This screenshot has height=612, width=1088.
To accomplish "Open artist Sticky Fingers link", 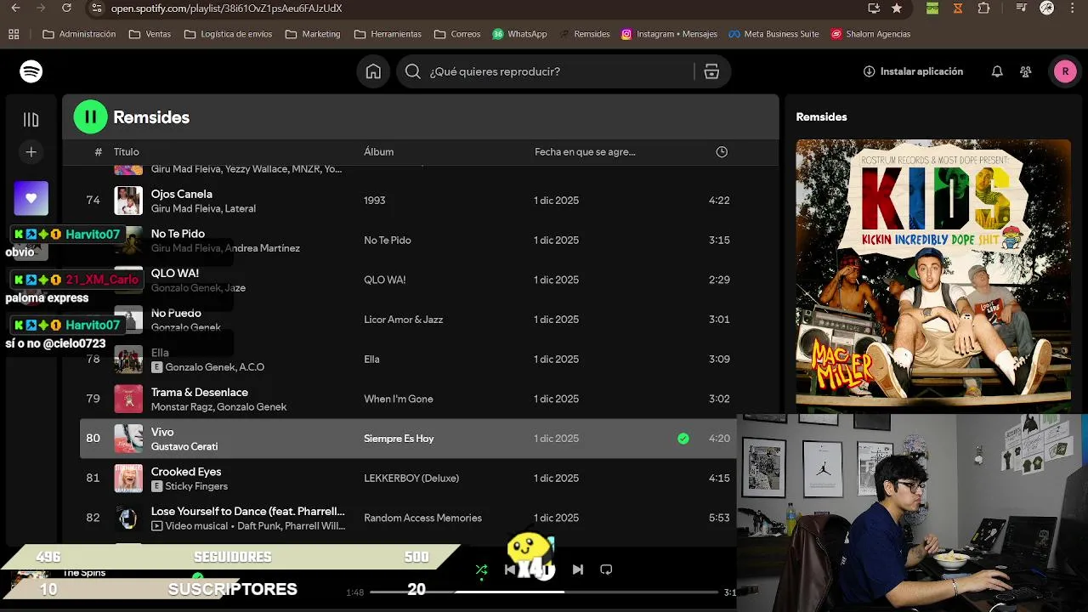I will pos(196,486).
